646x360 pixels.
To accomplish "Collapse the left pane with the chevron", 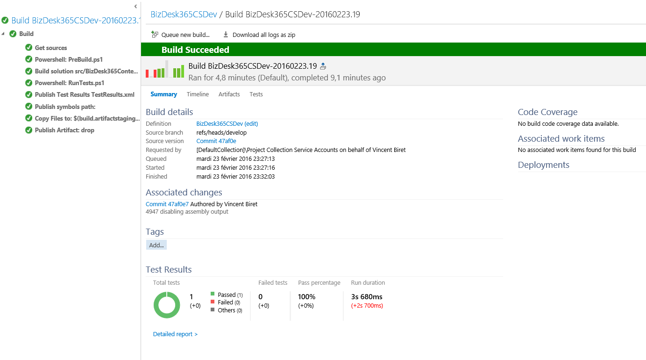I will [x=135, y=7].
